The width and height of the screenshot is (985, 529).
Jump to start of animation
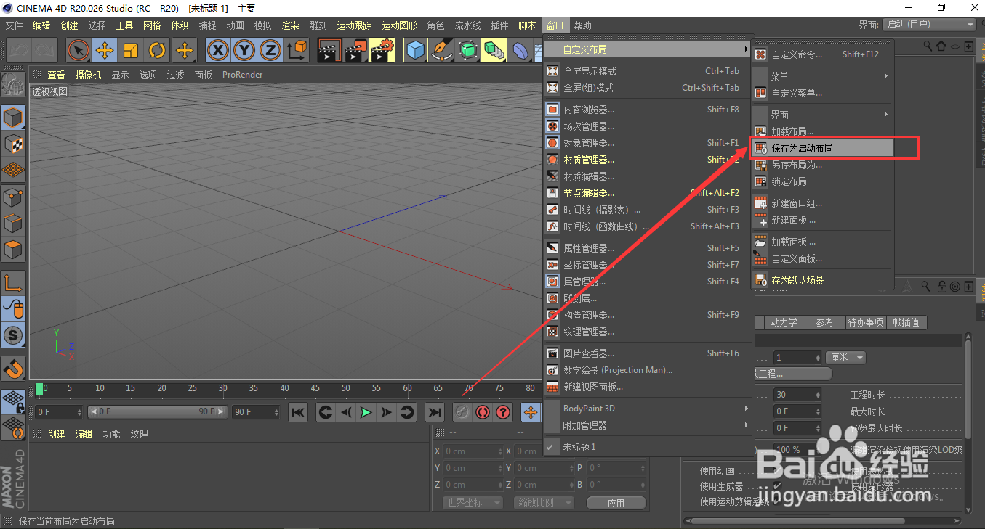pyautogui.click(x=298, y=412)
